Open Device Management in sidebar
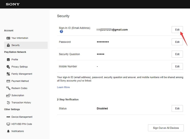This screenshot has height=139, width=190. click(22, 117)
